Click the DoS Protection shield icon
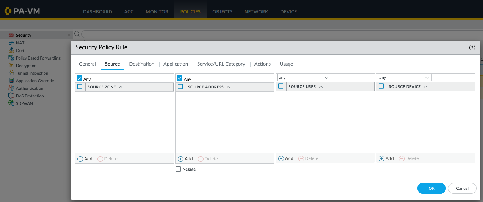 pos(11,96)
